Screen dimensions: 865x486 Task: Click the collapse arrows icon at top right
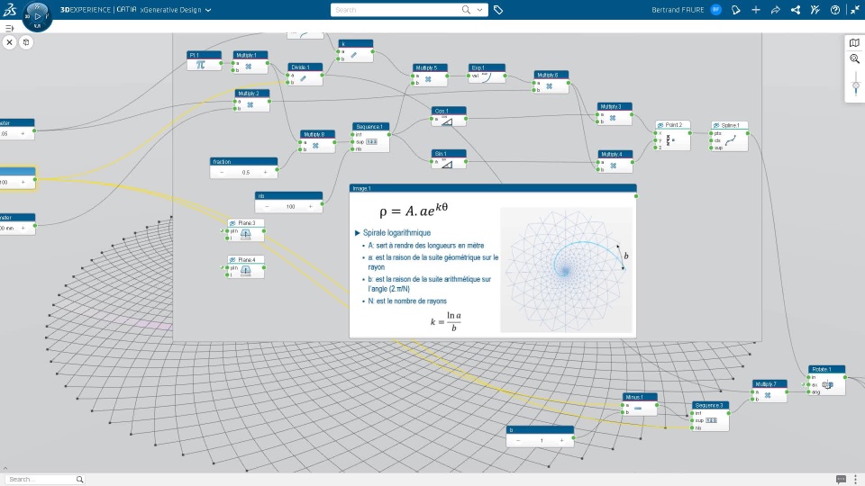click(854, 10)
